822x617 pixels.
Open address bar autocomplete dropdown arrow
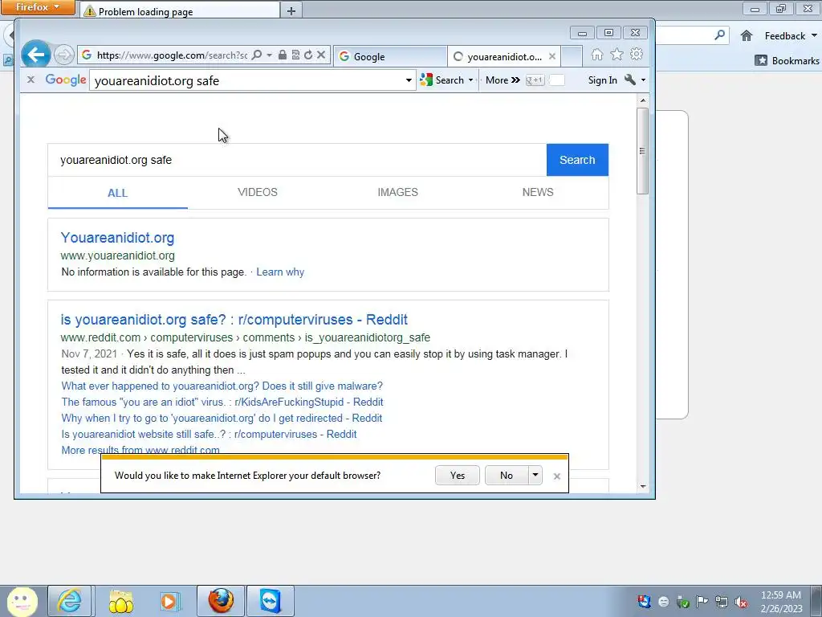click(269, 55)
